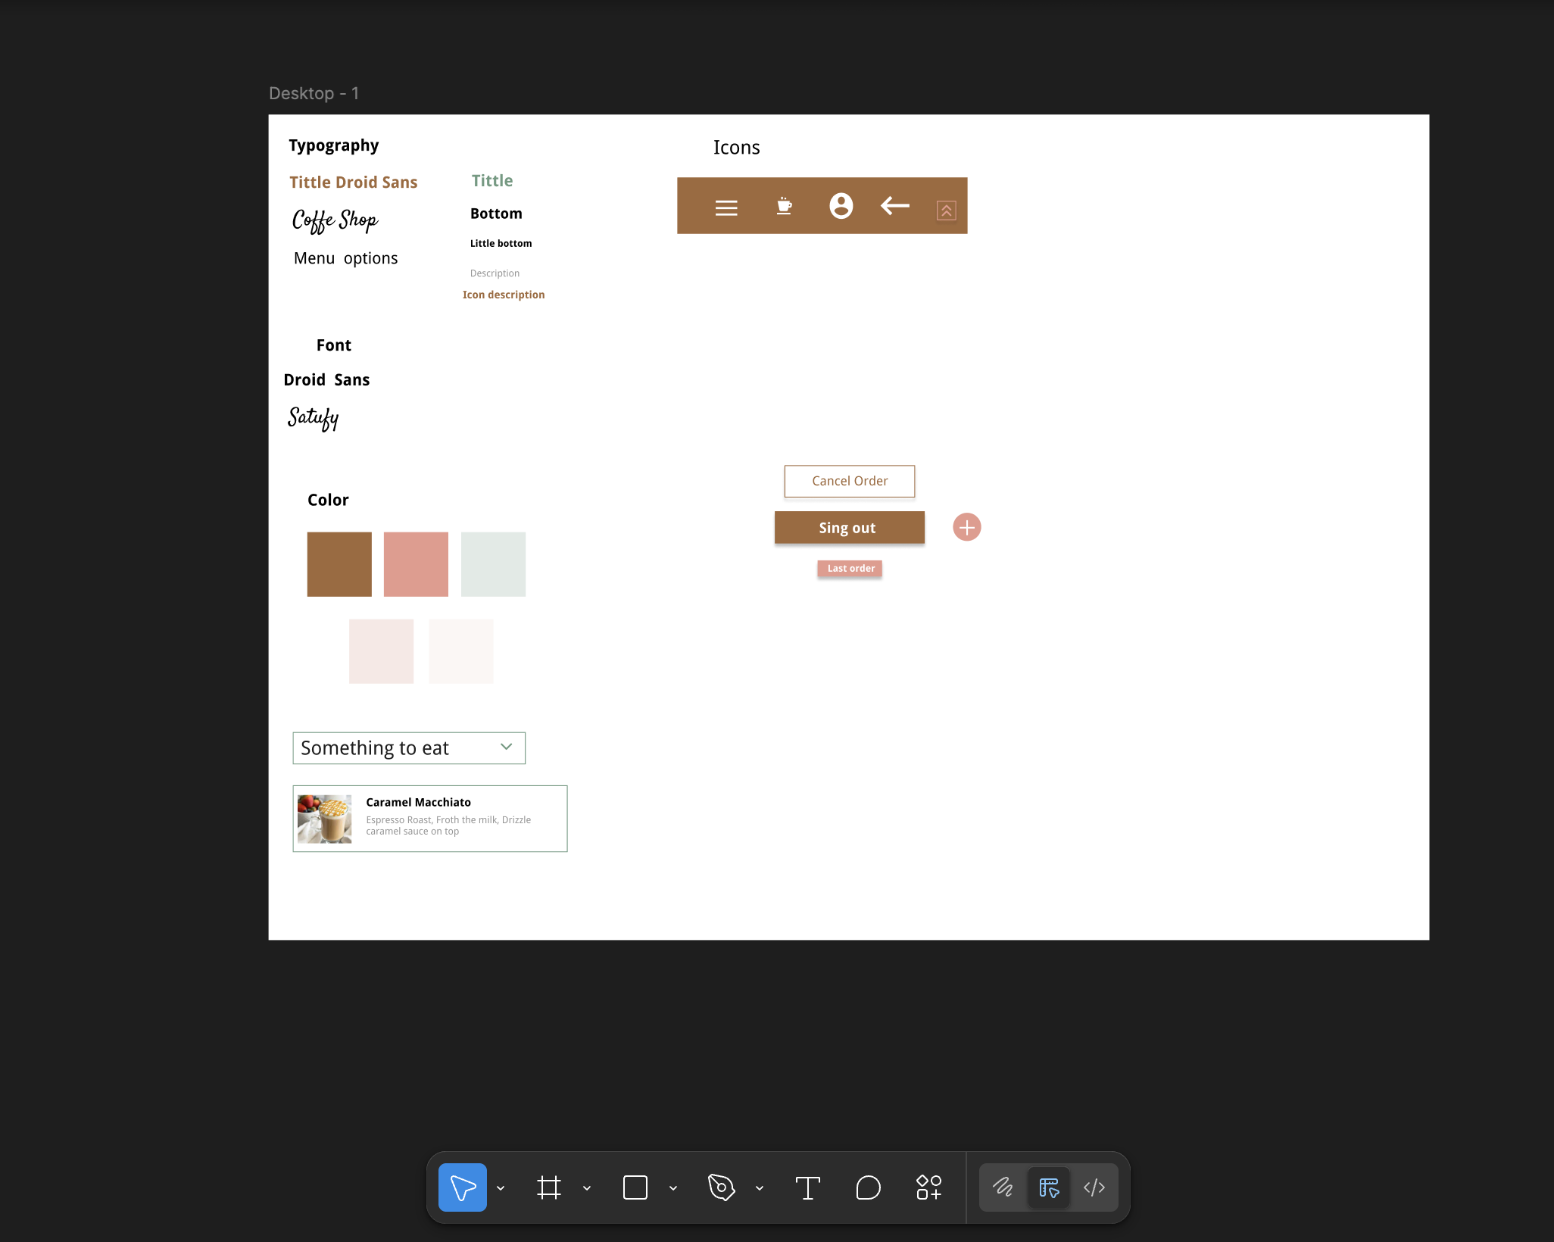The height and width of the screenshot is (1242, 1554).
Task: Select the Font heading text
Action: (333, 345)
